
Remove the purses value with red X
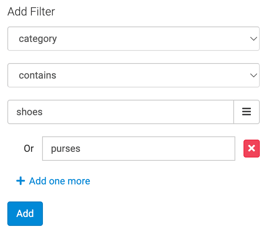(252, 149)
